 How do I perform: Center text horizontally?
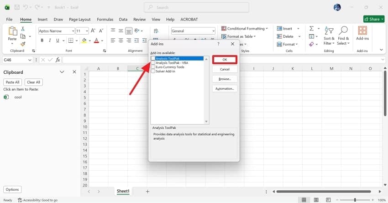(121, 41)
